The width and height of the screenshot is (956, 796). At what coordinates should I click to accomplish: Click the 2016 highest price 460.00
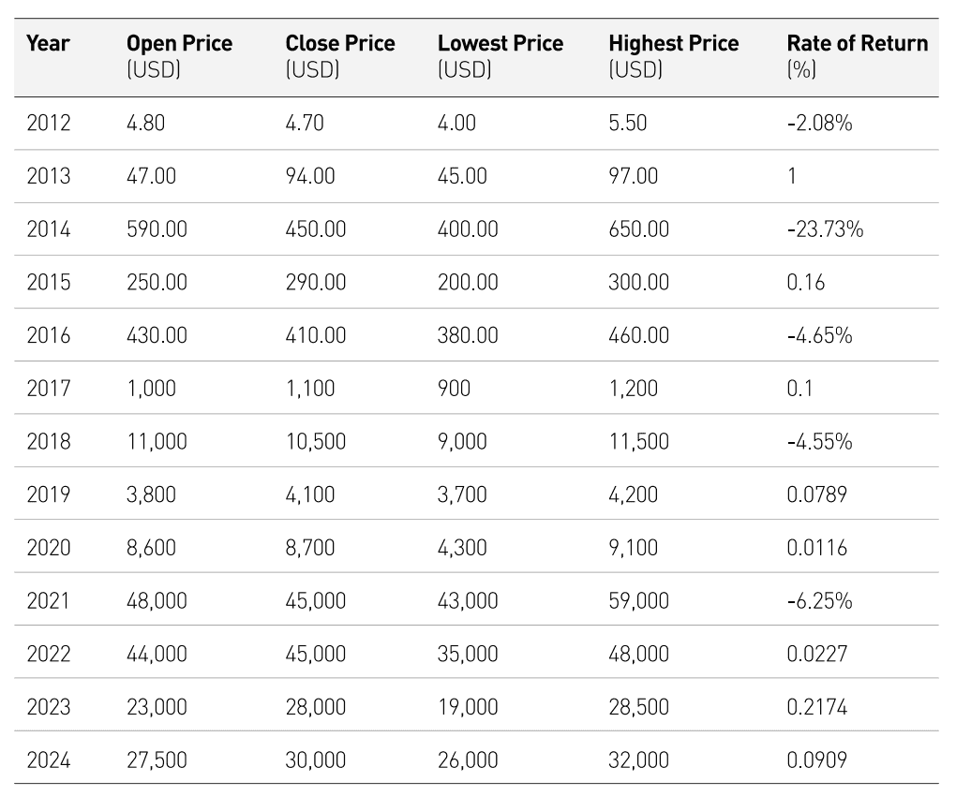[x=638, y=335]
